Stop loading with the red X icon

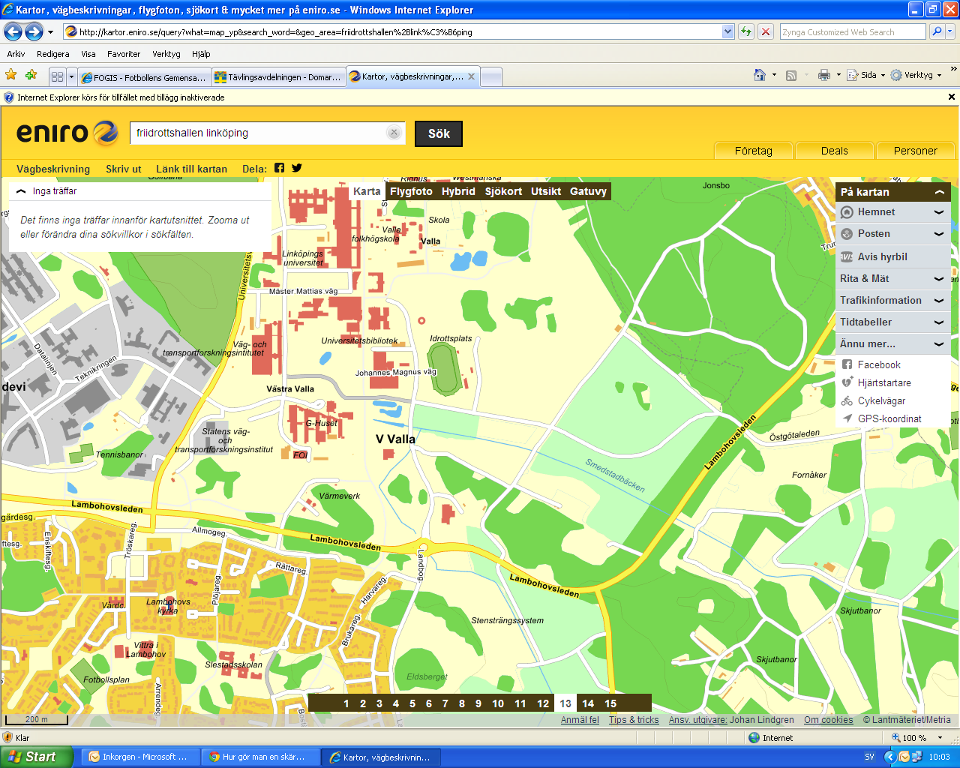pos(765,31)
